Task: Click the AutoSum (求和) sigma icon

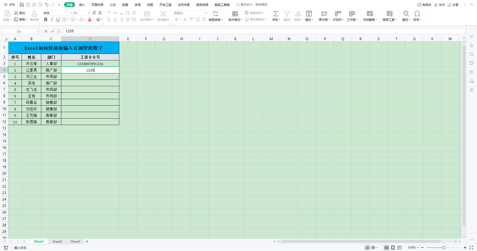Action: pos(276,13)
